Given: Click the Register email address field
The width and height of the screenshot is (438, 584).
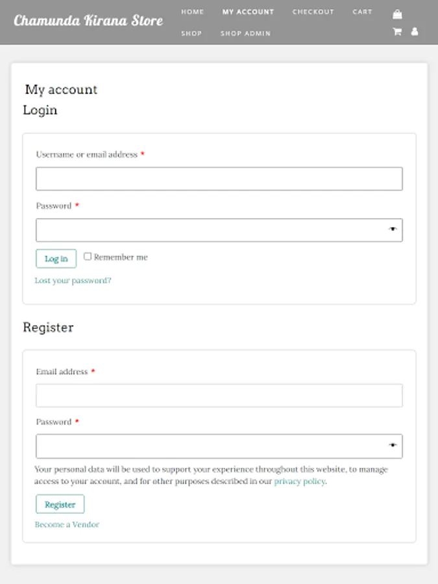Looking at the screenshot, I should (219, 396).
